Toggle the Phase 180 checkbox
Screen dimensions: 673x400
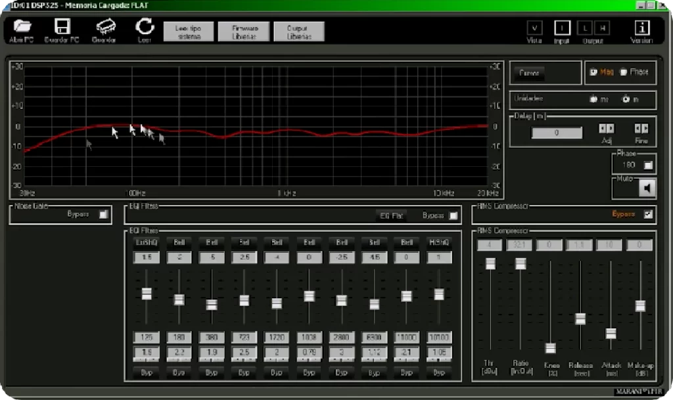(648, 166)
